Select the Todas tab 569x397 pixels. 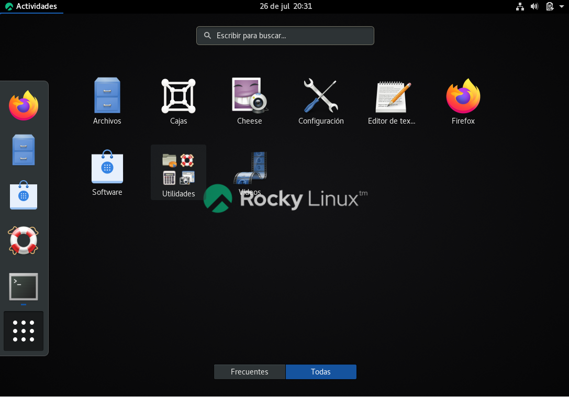[x=321, y=371]
